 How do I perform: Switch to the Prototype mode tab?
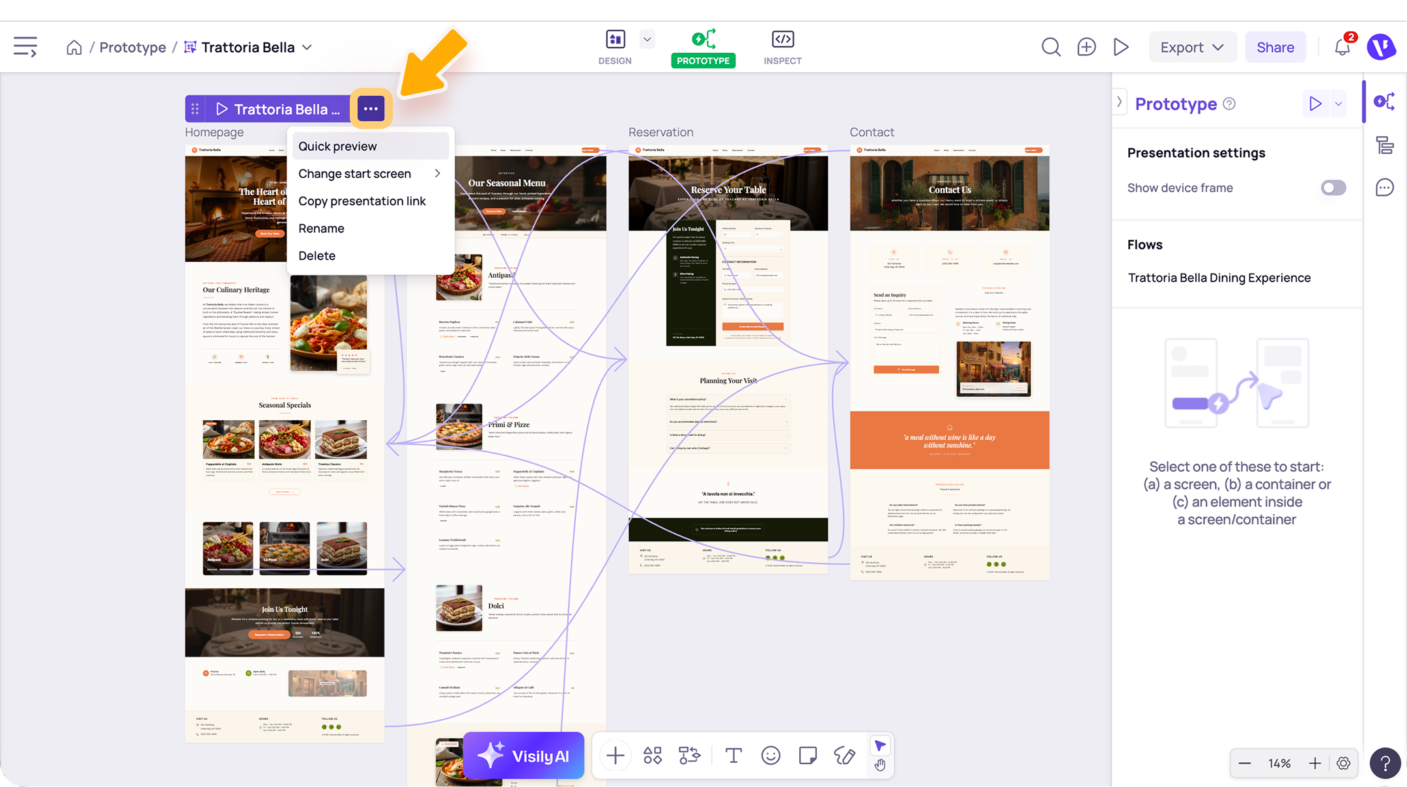(703, 48)
